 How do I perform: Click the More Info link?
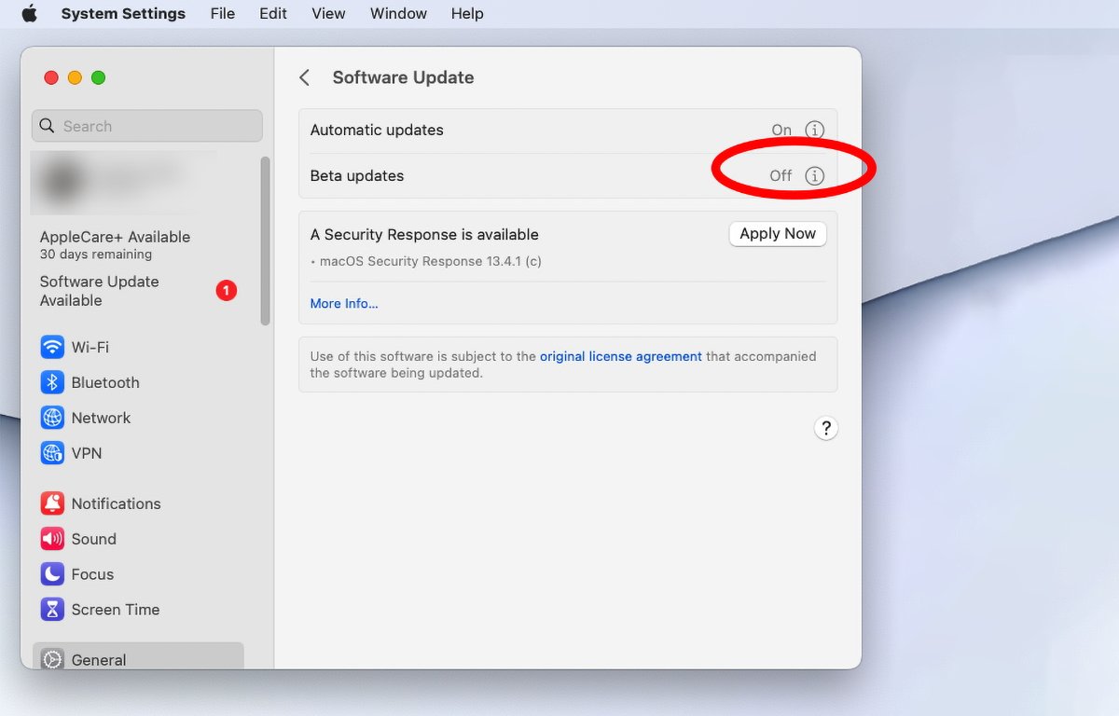[x=344, y=303]
